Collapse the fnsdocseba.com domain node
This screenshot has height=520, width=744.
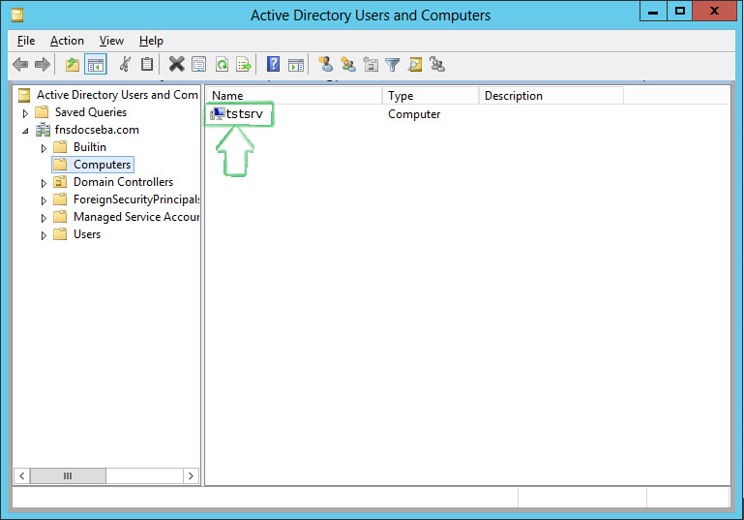[26, 130]
